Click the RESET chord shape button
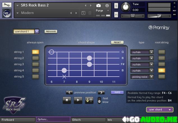The height and width of the screenshot is (123, 178). tap(117, 42)
